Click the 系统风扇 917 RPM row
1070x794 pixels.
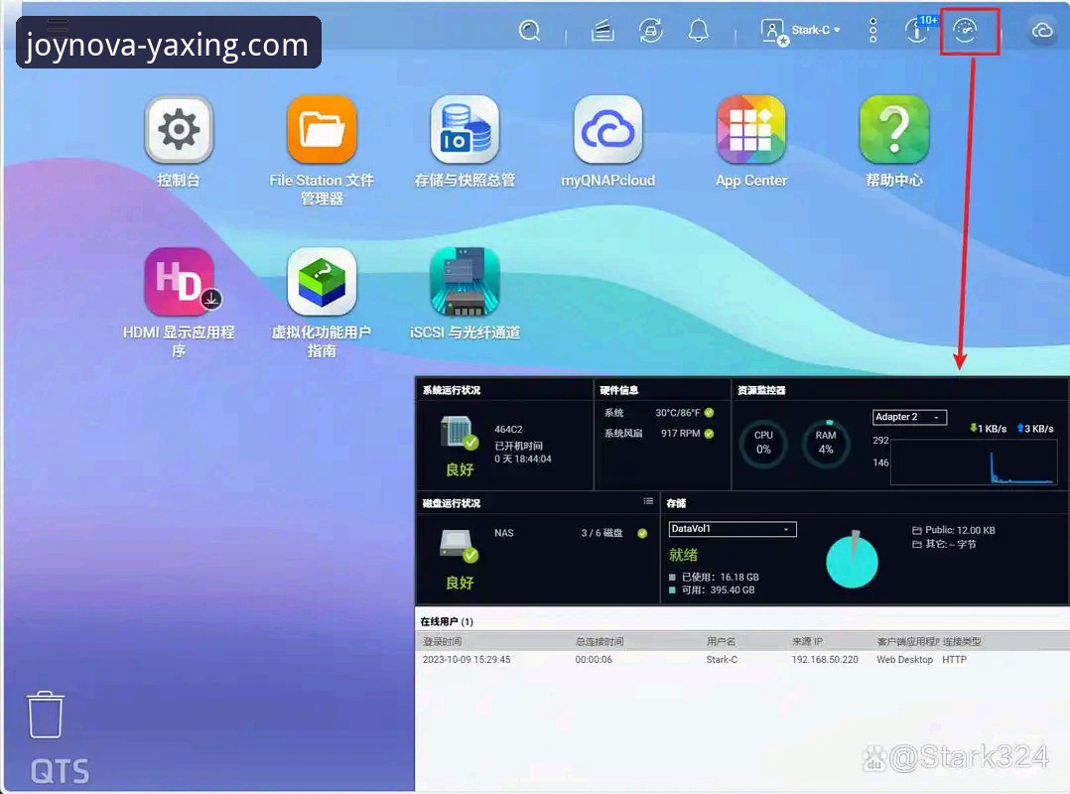click(659, 433)
